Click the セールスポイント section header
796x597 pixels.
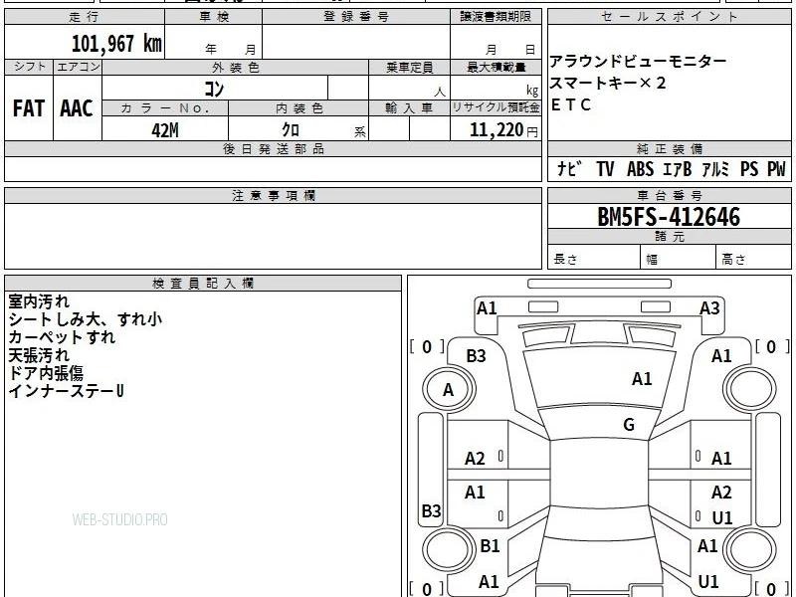[x=669, y=17]
